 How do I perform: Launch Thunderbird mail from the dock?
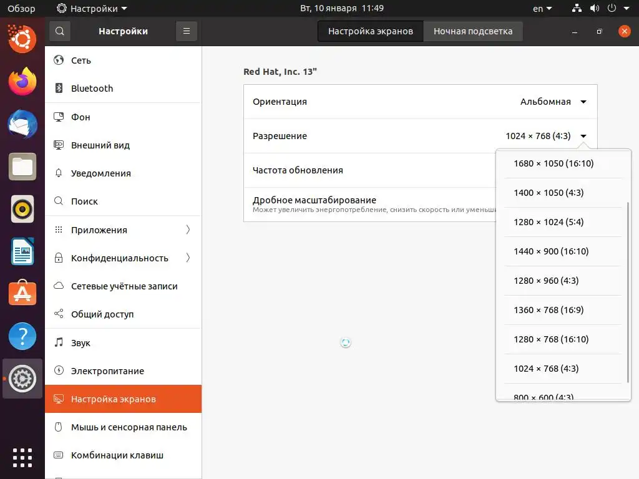(x=22, y=124)
